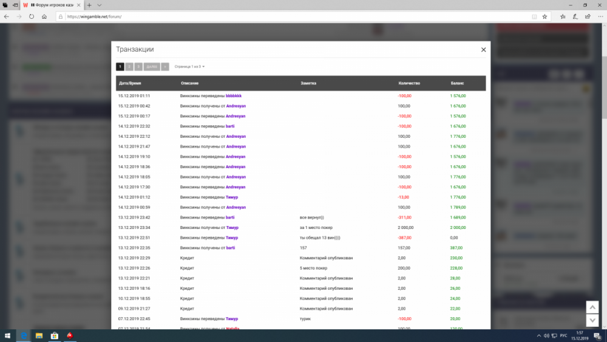This screenshot has height=342, width=607.
Task: Open File Explorer from the taskbar
Action: pos(39,335)
